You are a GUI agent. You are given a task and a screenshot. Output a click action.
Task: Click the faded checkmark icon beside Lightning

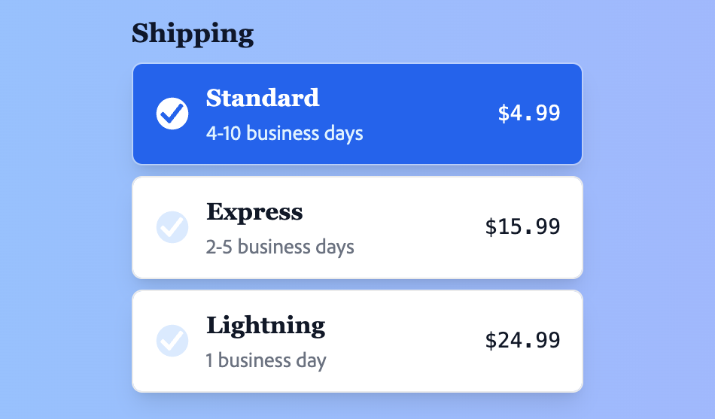coord(172,341)
